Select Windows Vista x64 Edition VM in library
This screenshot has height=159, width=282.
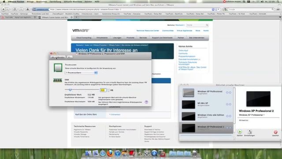(x=207, y=116)
